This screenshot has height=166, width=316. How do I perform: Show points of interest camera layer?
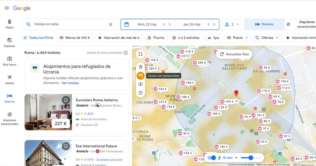click(140, 84)
